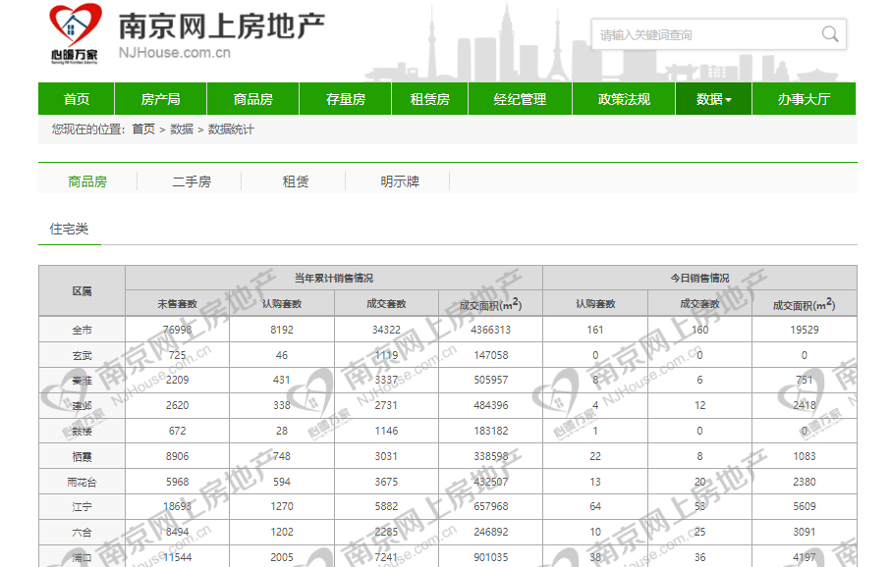Image resolution: width=890 pixels, height=567 pixels.
Task: Open the 经纪管理 menu item
Action: [520, 99]
